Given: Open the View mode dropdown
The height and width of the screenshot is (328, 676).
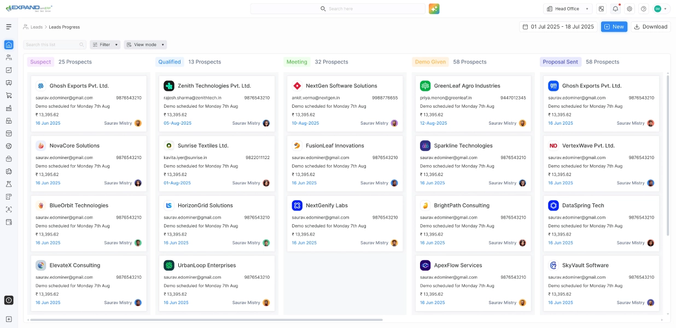Looking at the screenshot, I should click(145, 45).
